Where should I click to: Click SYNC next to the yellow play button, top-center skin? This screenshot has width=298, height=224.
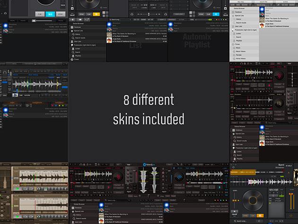coord(81,14)
